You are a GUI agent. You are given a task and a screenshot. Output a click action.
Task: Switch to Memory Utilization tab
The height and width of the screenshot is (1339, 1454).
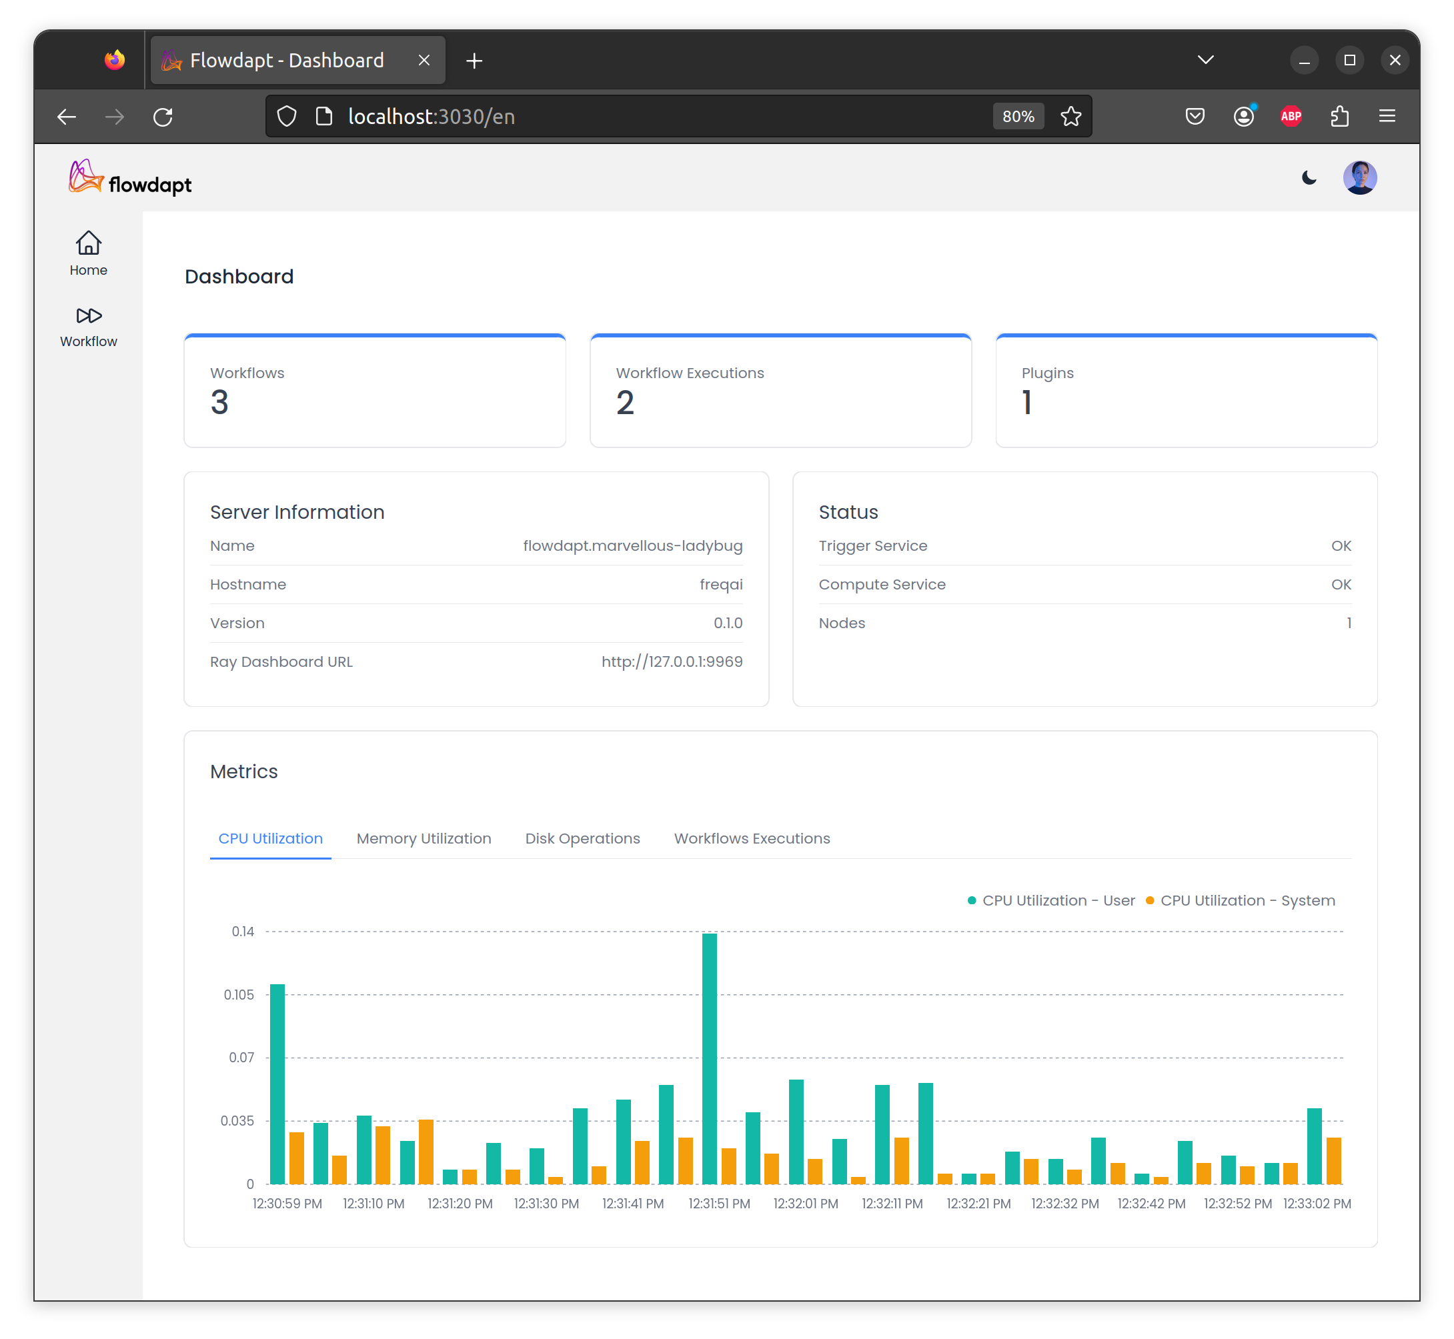point(424,838)
